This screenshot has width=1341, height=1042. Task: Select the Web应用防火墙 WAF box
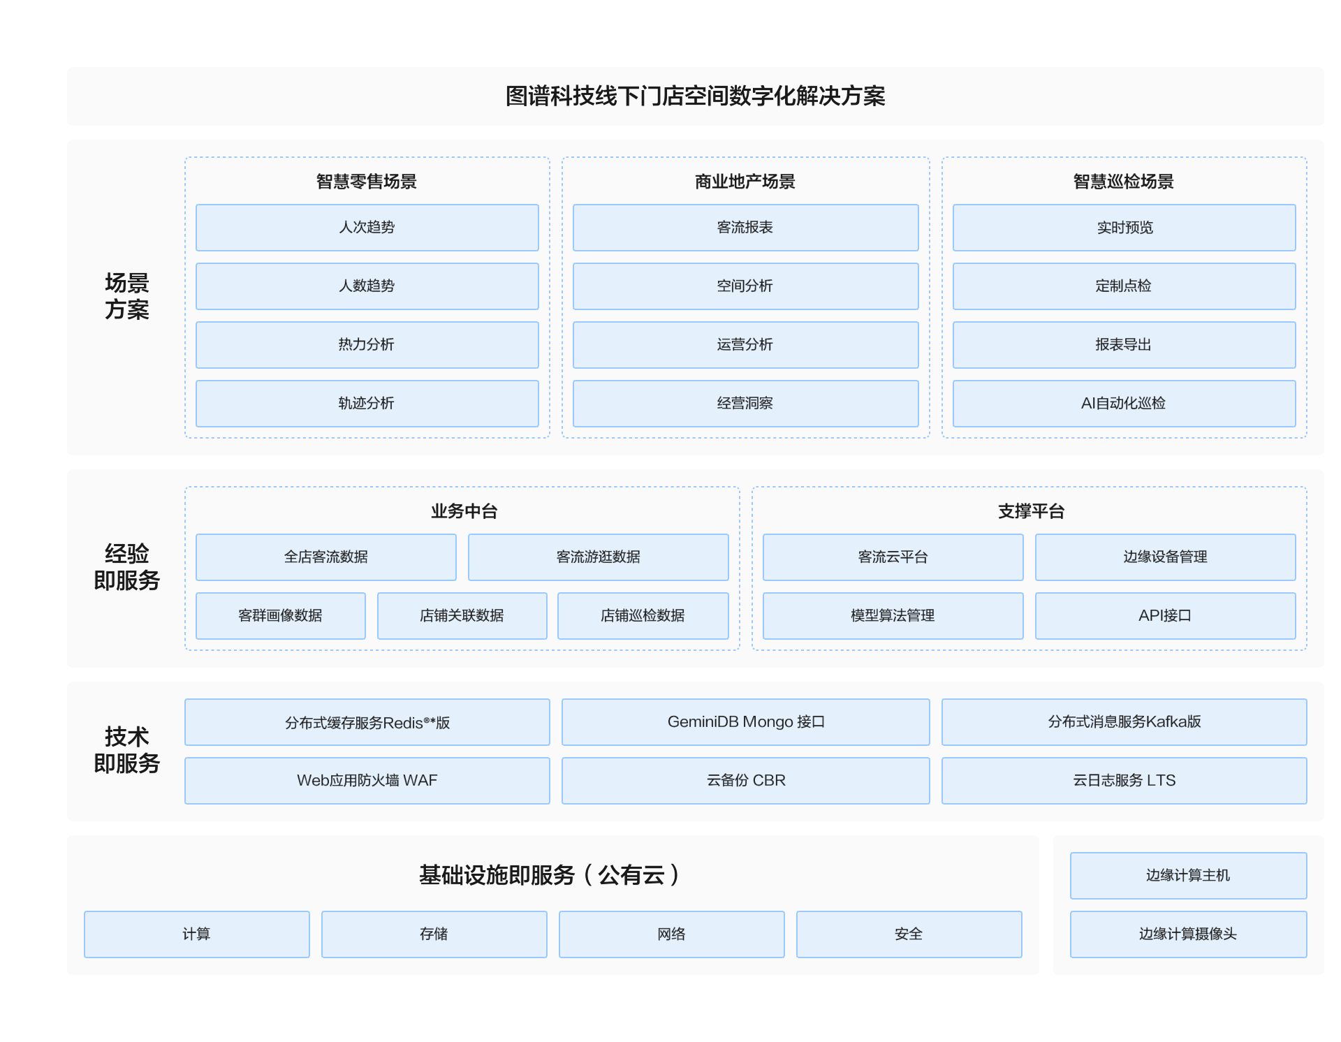367,781
